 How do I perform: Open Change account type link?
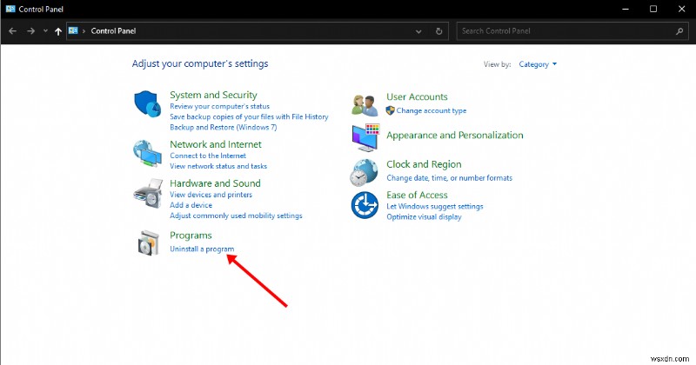coord(432,110)
